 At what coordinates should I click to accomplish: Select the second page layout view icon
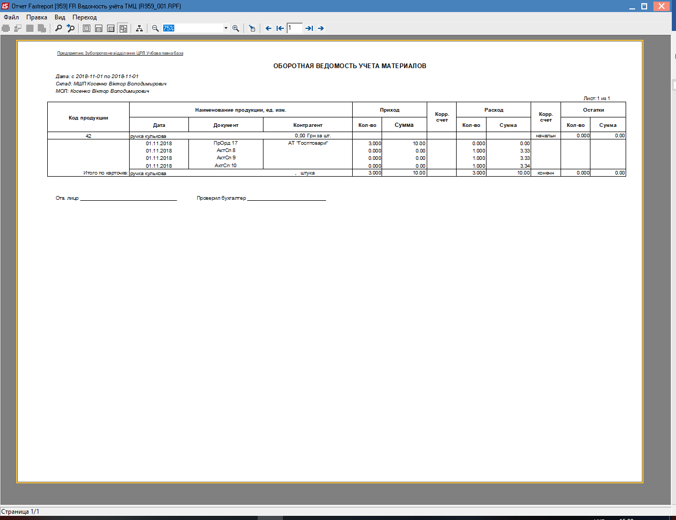pos(99,28)
